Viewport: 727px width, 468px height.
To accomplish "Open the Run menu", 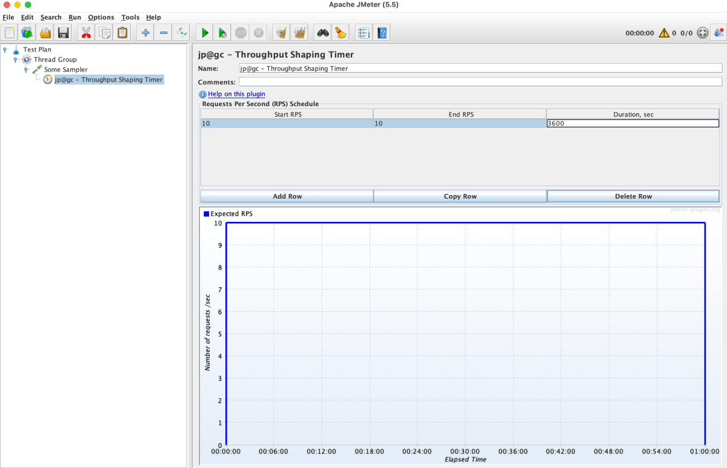I will pyautogui.click(x=75, y=18).
